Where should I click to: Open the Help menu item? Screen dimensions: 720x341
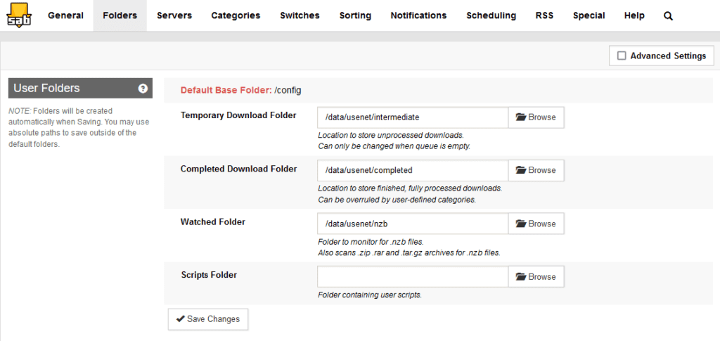(634, 15)
